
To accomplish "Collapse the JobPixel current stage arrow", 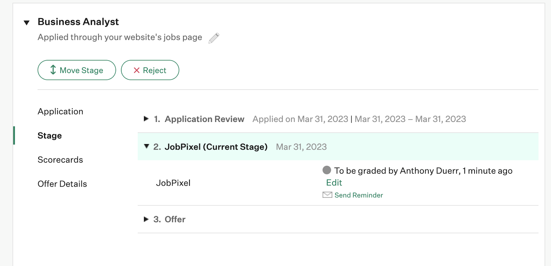I will [x=146, y=146].
